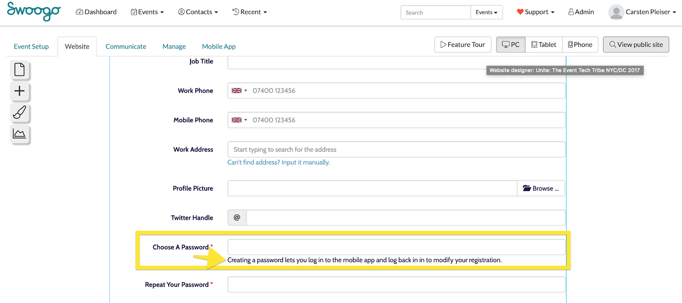Click the Job Title label
The height and width of the screenshot is (303, 682).
(x=201, y=62)
